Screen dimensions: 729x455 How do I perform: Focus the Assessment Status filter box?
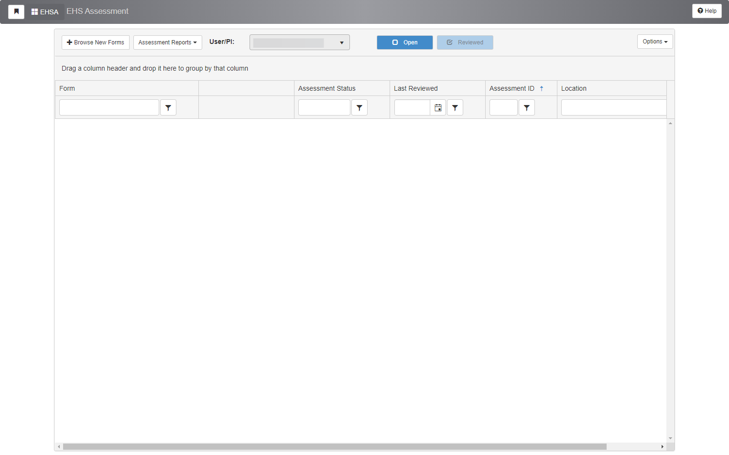pos(324,107)
